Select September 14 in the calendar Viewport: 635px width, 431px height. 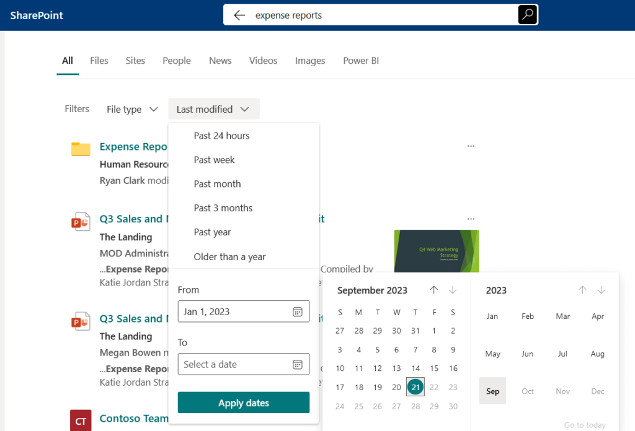415,368
